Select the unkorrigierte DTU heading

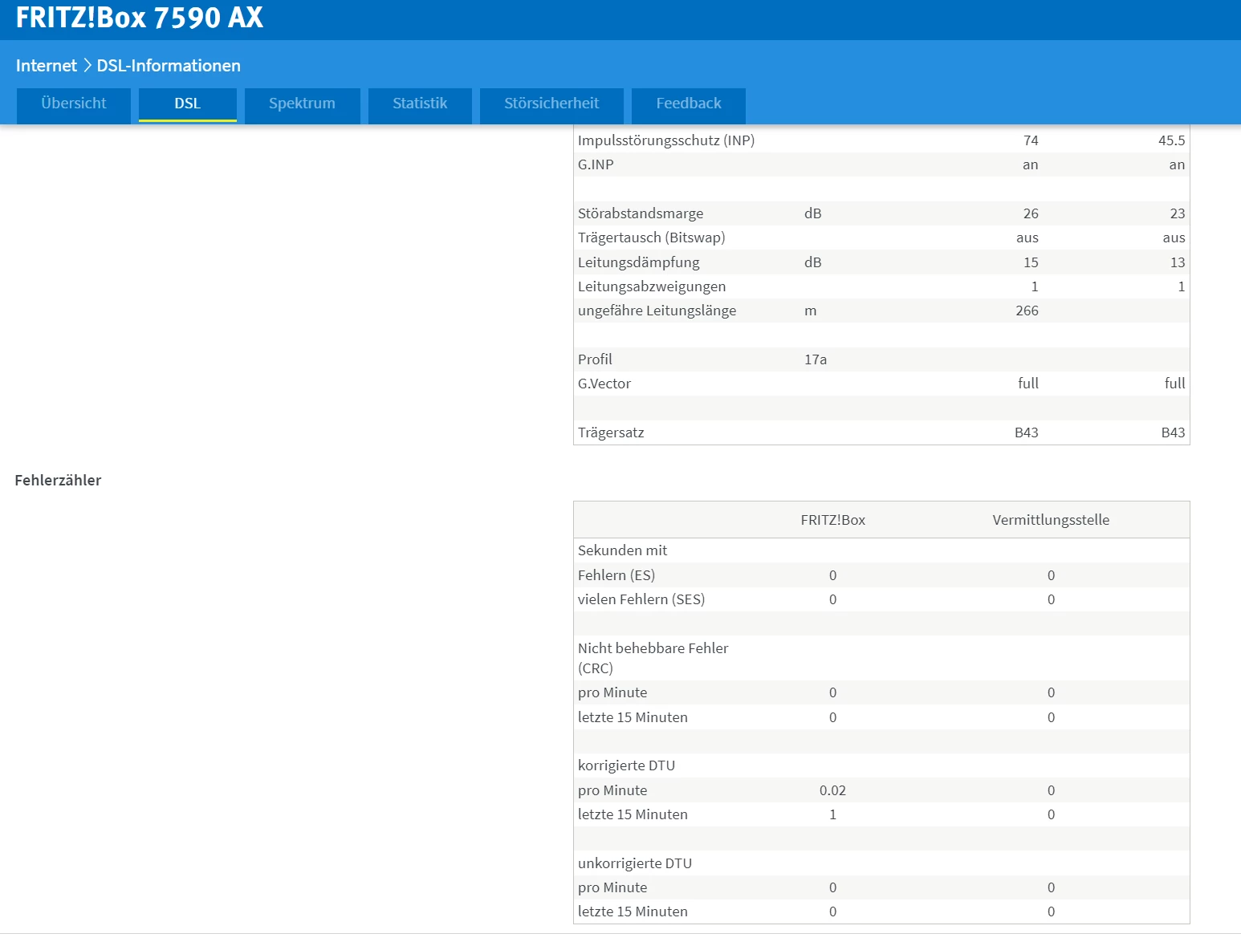pos(635,863)
